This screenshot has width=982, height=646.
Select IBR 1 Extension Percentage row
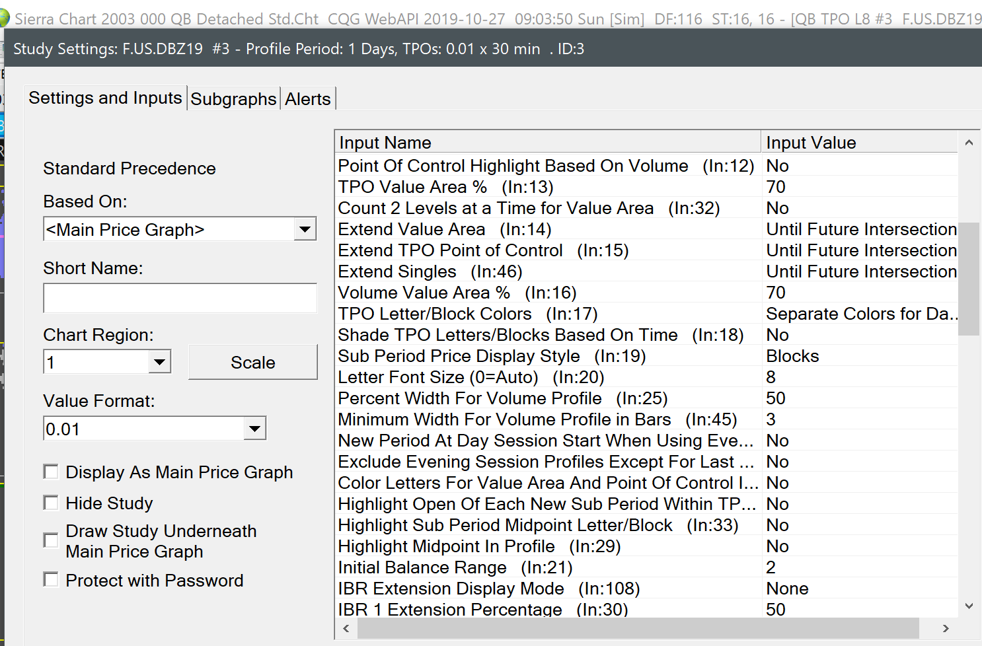[646, 609]
